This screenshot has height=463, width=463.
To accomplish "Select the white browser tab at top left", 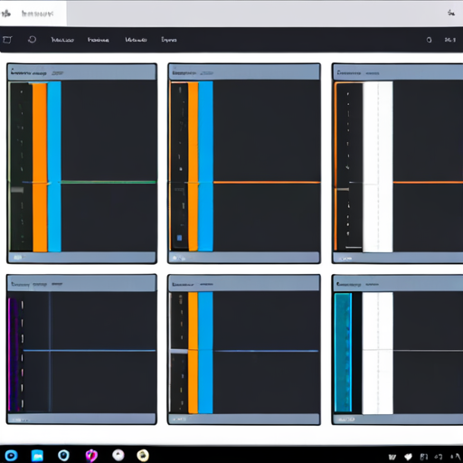I will (33, 14).
